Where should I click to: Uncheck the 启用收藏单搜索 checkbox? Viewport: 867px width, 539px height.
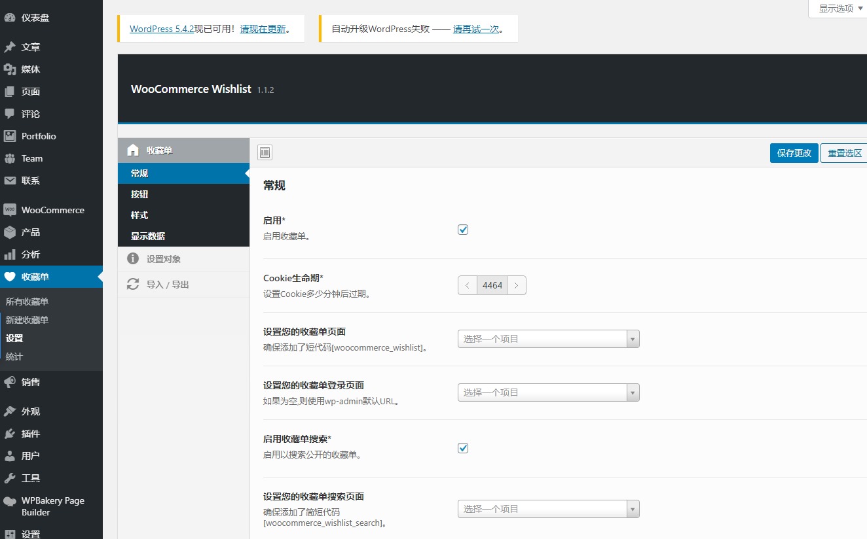coord(463,448)
